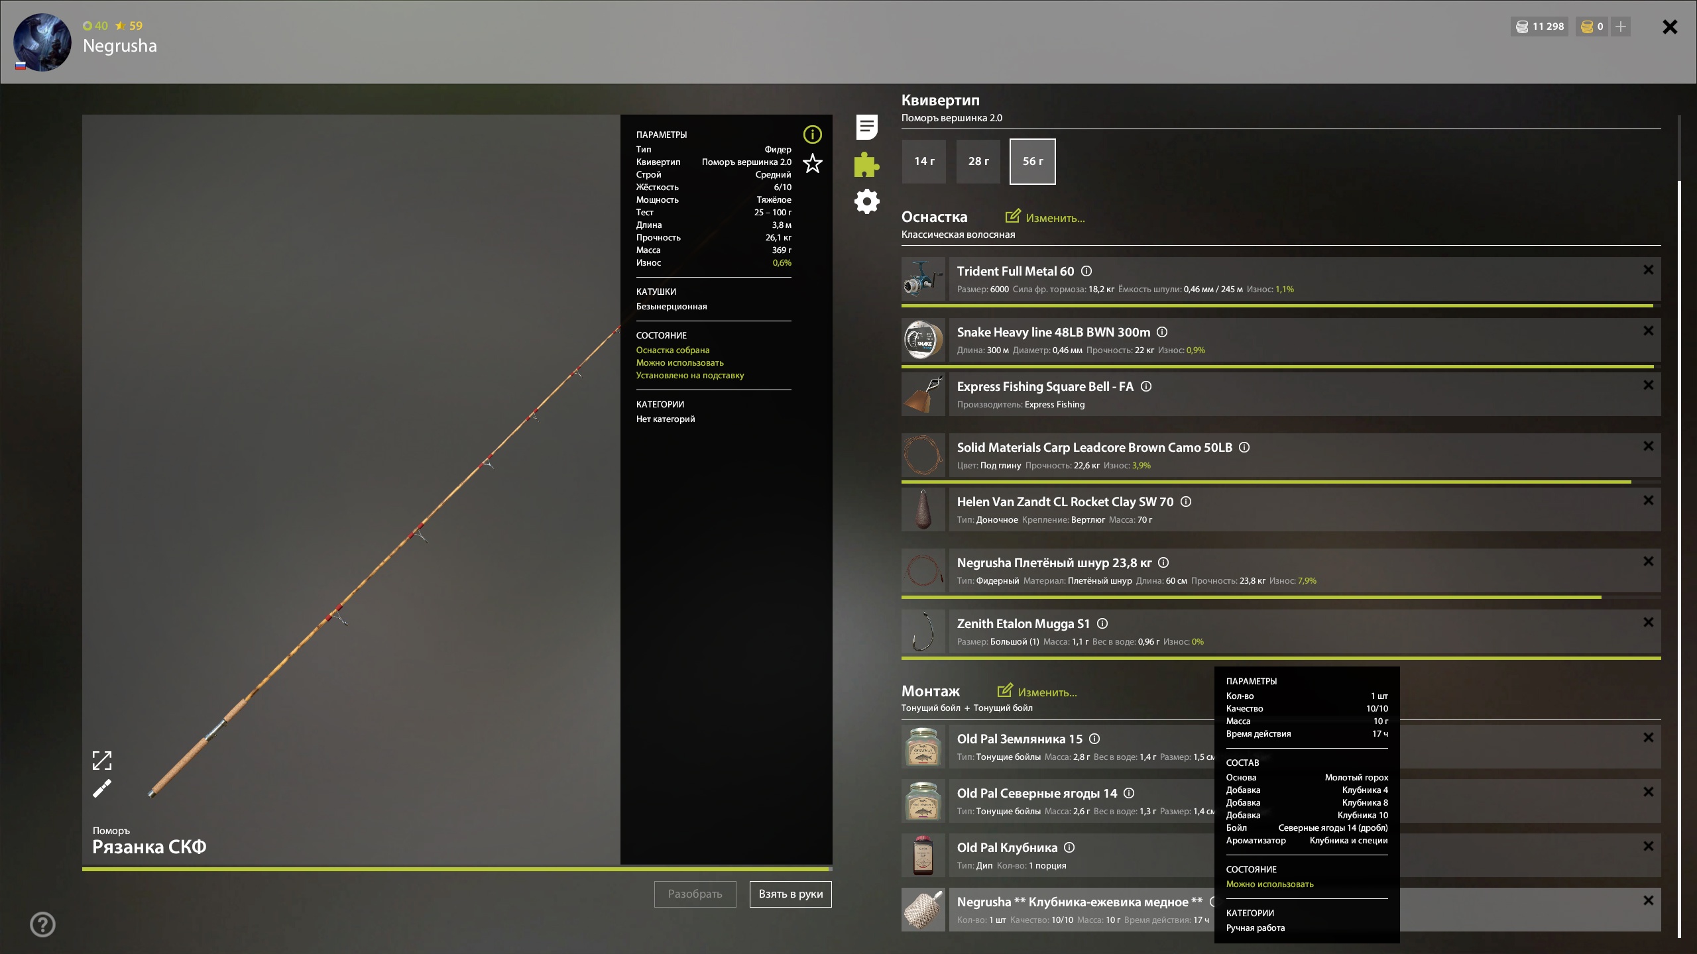Click the Разобрать button
This screenshot has width=1697, height=954.
click(x=695, y=894)
